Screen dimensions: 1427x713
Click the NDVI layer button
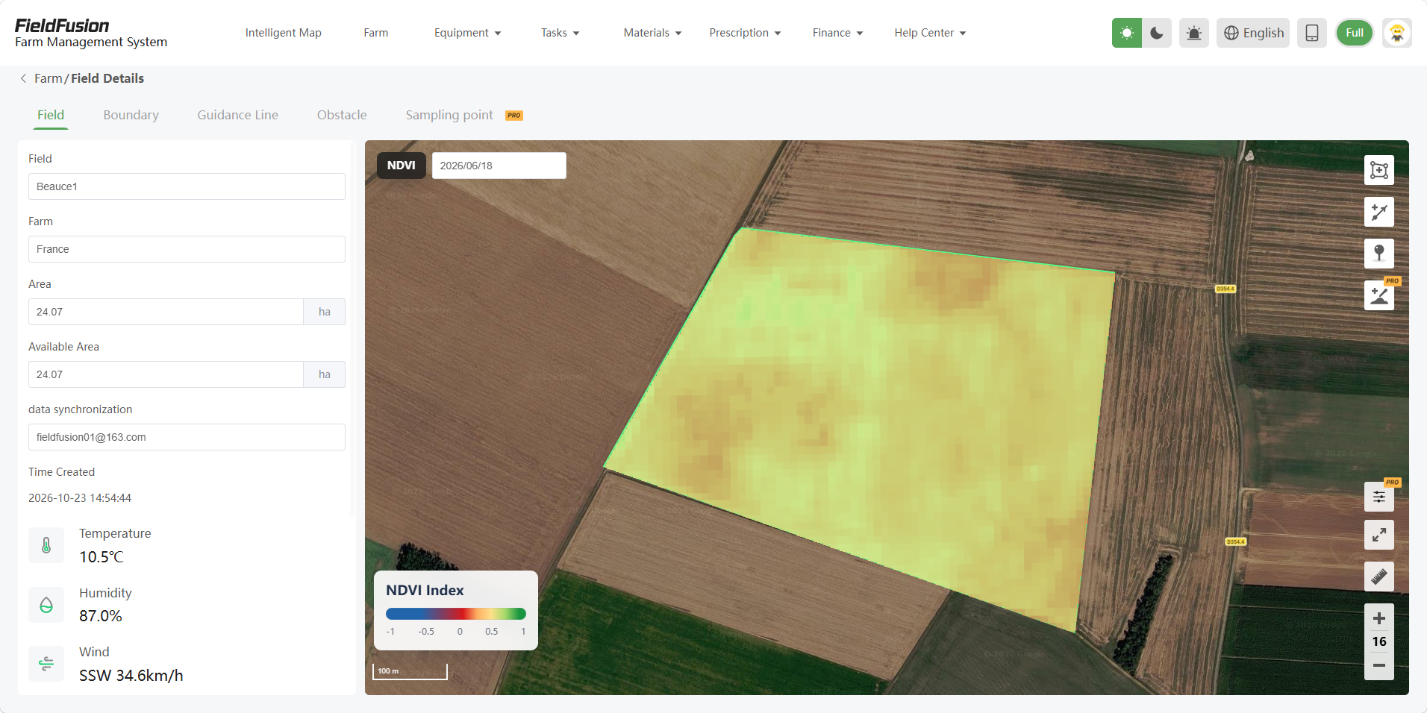click(x=402, y=166)
